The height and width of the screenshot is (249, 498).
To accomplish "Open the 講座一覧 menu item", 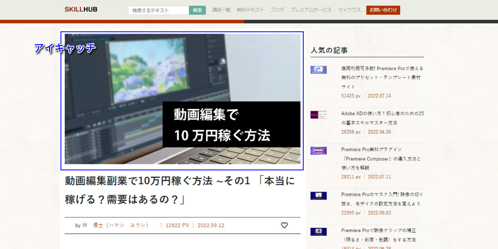I will [221, 10].
